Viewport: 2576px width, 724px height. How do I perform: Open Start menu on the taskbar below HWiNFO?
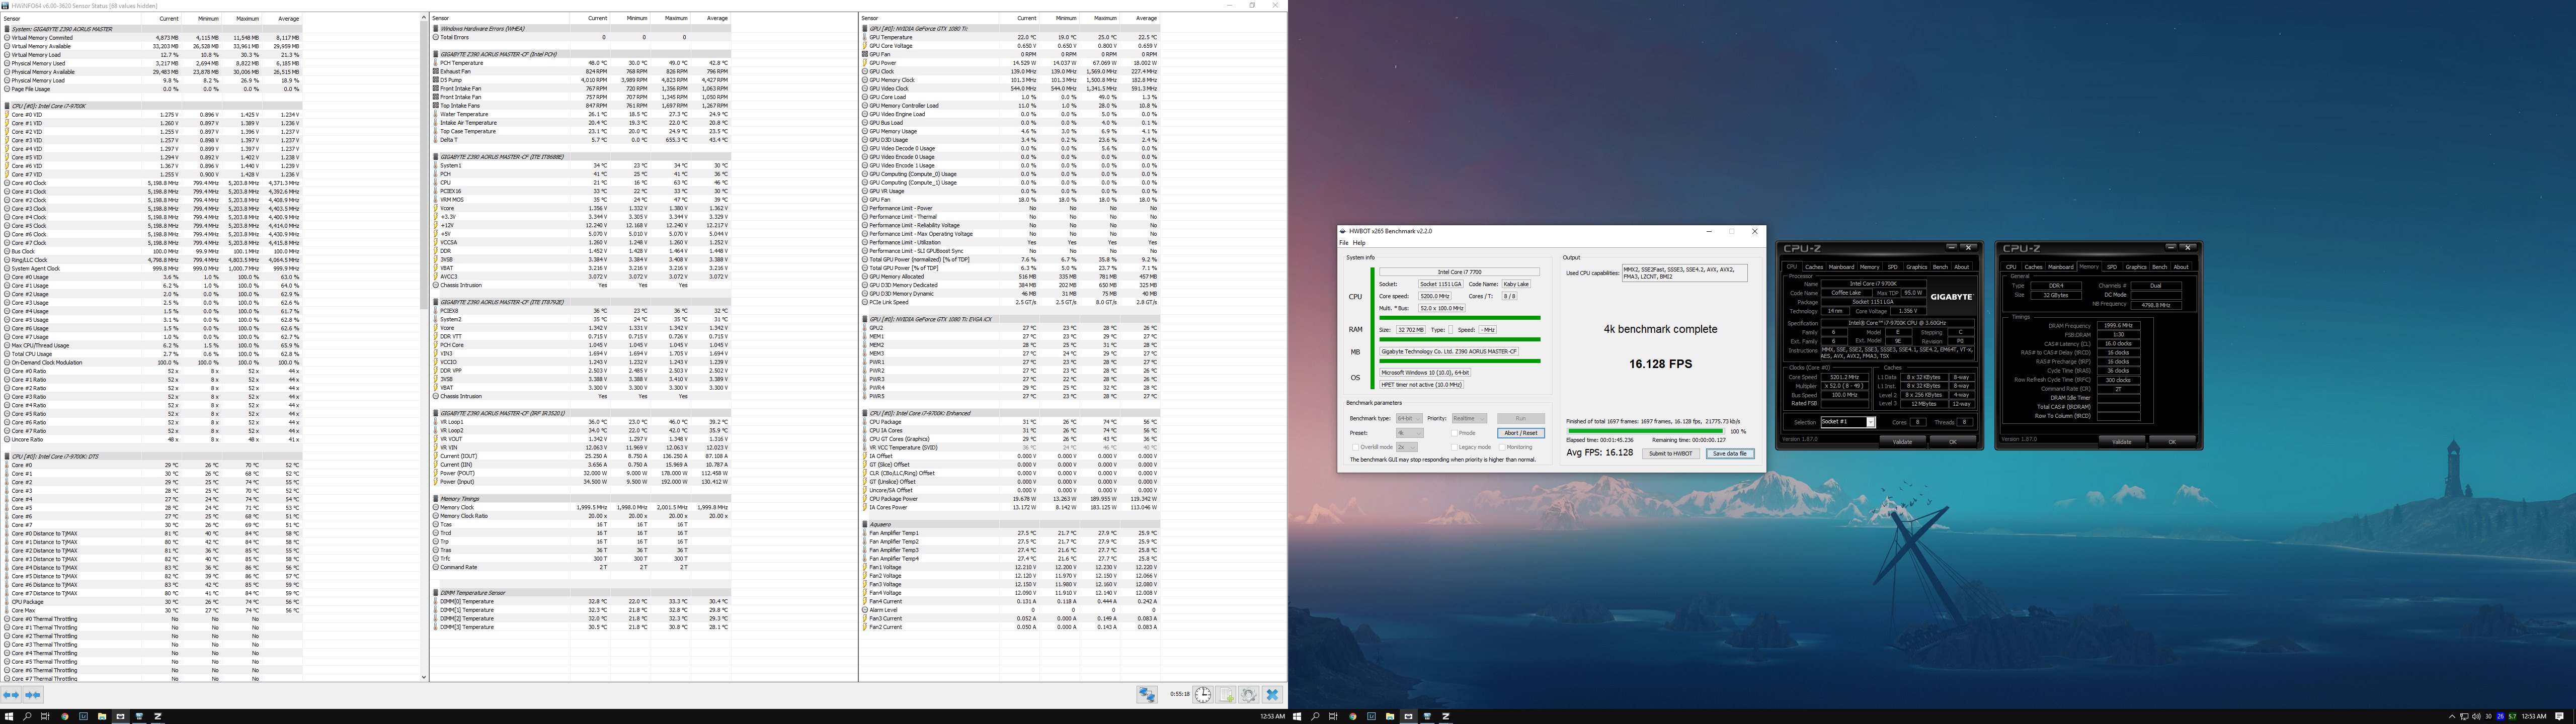[x=9, y=716]
